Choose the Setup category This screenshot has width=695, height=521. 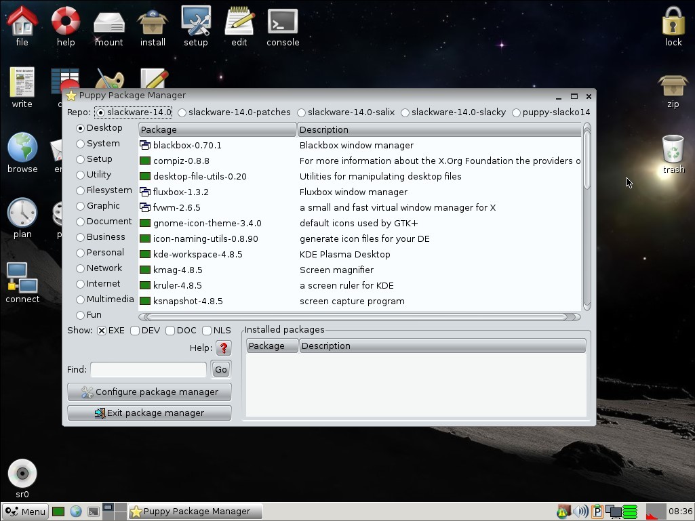click(94, 159)
